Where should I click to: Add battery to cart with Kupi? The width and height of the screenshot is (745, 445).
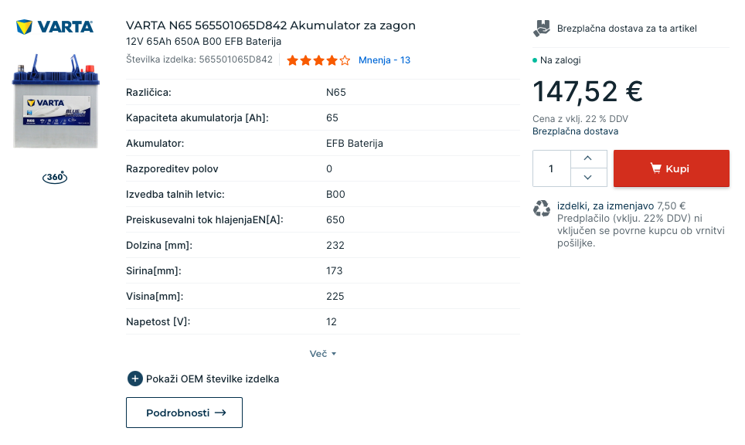pyautogui.click(x=671, y=168)
